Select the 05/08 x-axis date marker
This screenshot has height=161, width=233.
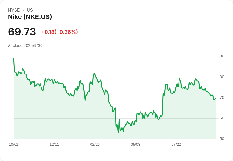point(135,145)
